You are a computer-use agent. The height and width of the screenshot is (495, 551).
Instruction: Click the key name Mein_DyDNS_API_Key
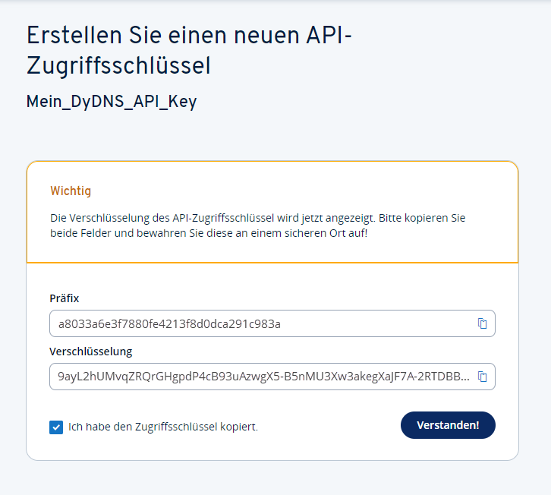click(112, 102)
